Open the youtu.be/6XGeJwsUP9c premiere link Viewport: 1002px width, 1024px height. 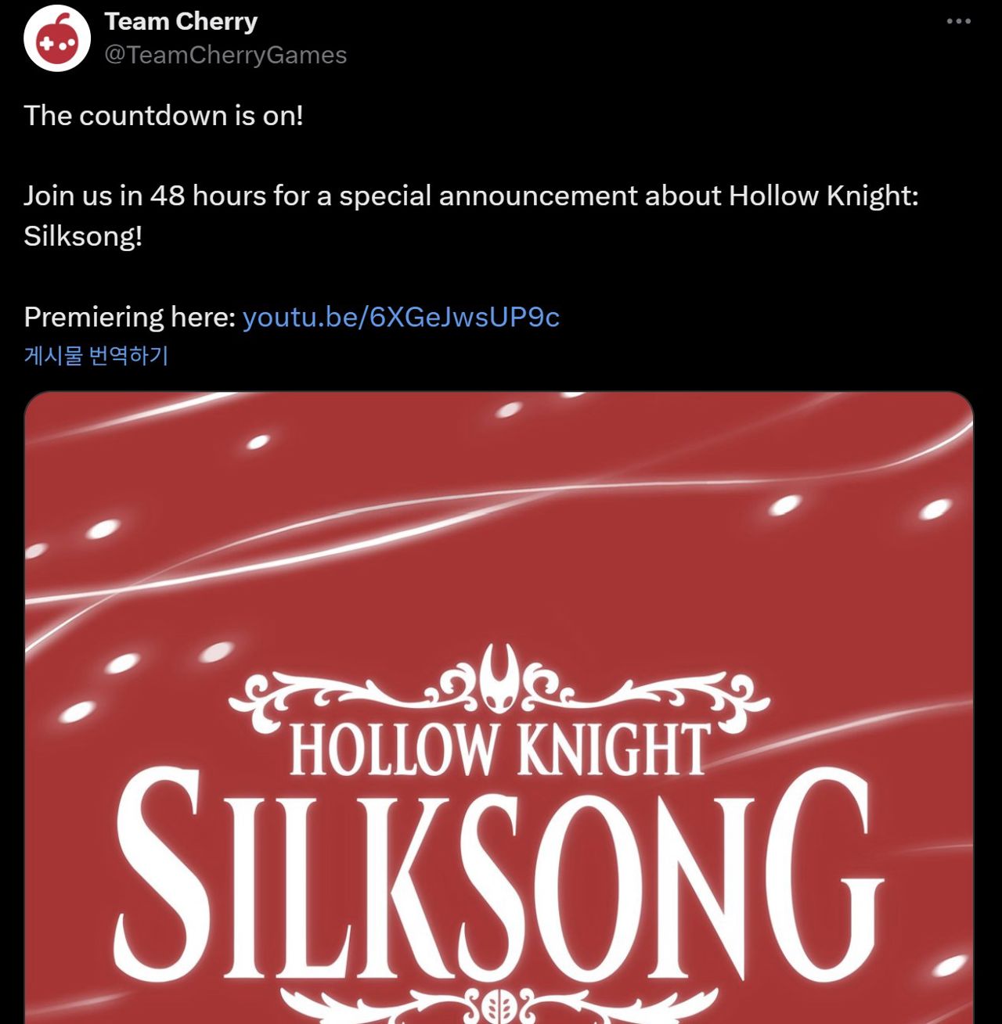pos(401,317)
